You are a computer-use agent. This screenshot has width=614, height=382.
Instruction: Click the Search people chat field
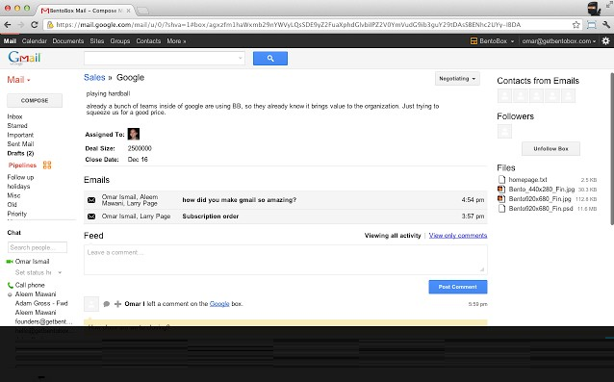coord(38,247)
